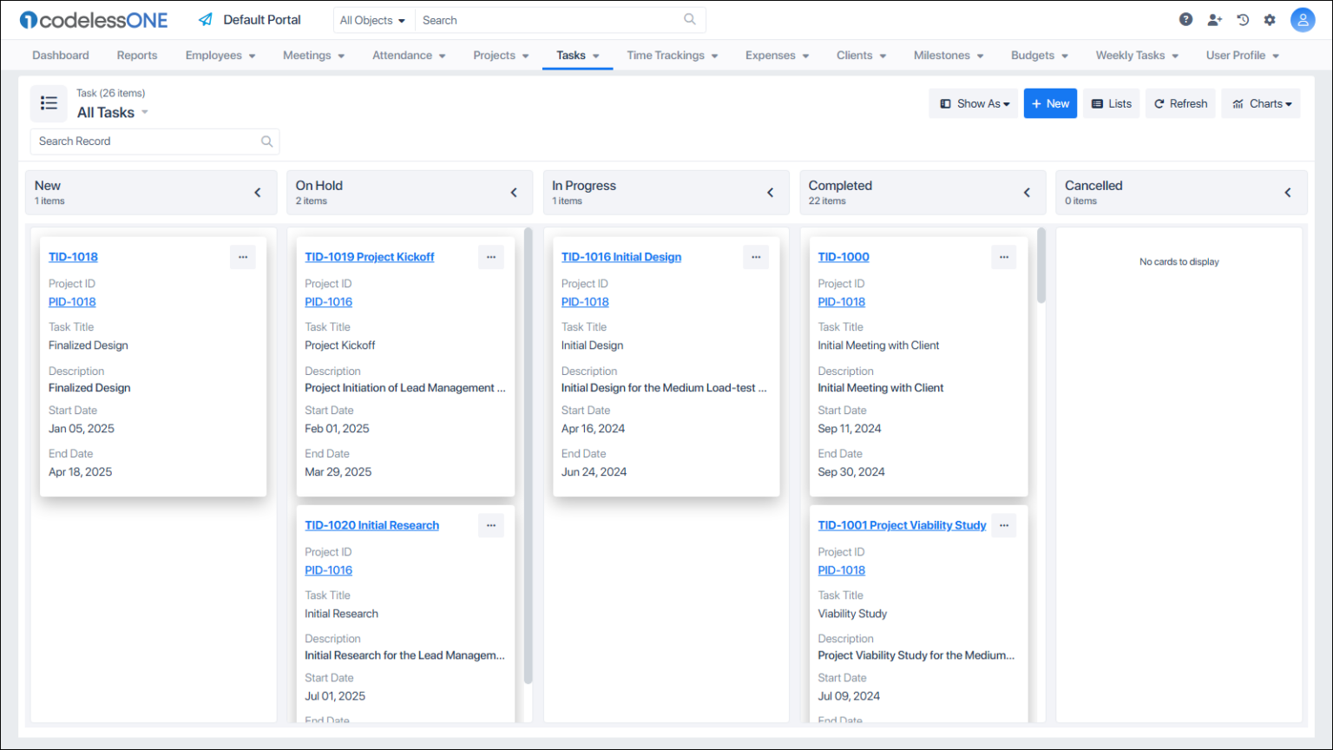Click the global Search input field

coord(561,20)
